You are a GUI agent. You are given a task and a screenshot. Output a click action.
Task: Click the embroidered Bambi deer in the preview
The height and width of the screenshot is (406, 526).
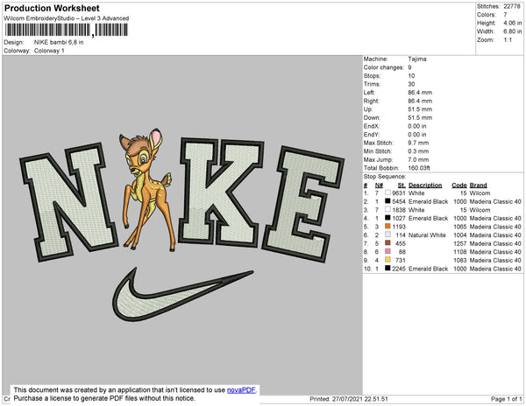(x=146, y=189)
